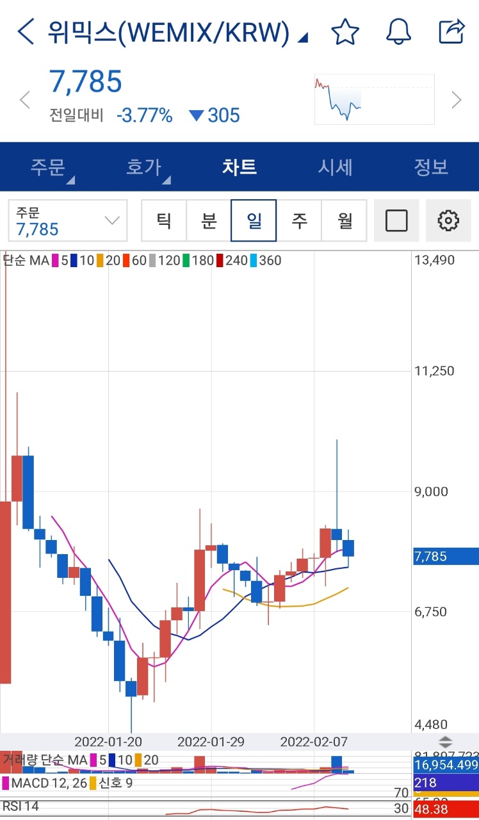
Task: Tap the 신호 9 signal label
Action: 115,783
